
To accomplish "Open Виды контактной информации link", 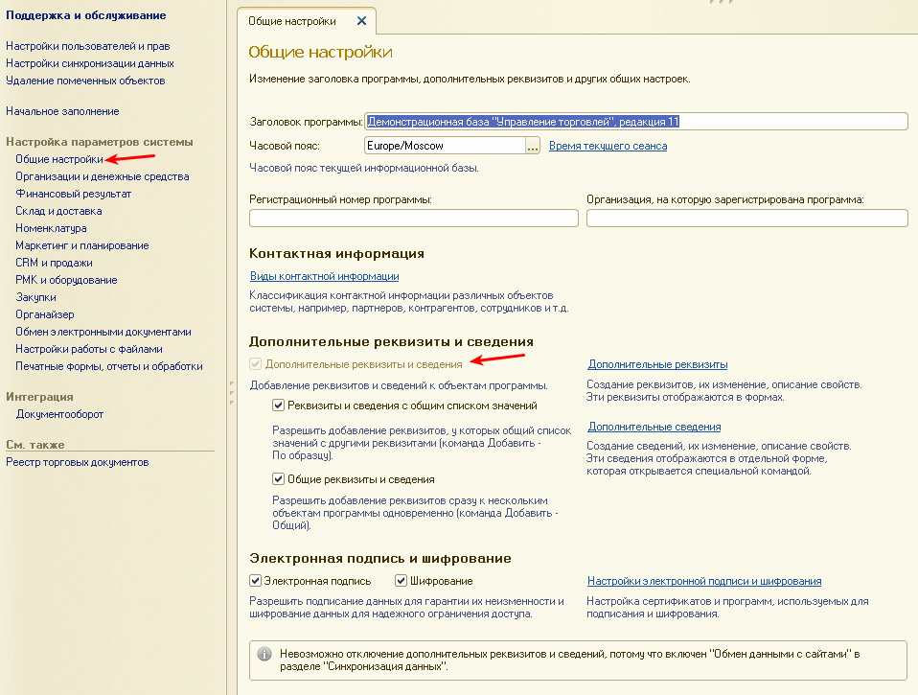I will click(310, 276).
